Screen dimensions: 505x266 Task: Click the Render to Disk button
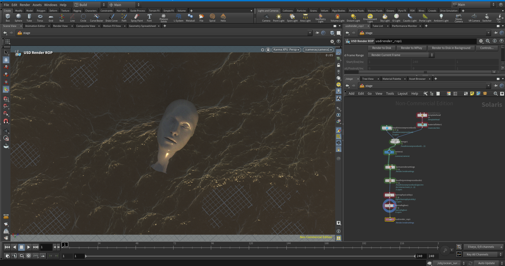[382, 48]
